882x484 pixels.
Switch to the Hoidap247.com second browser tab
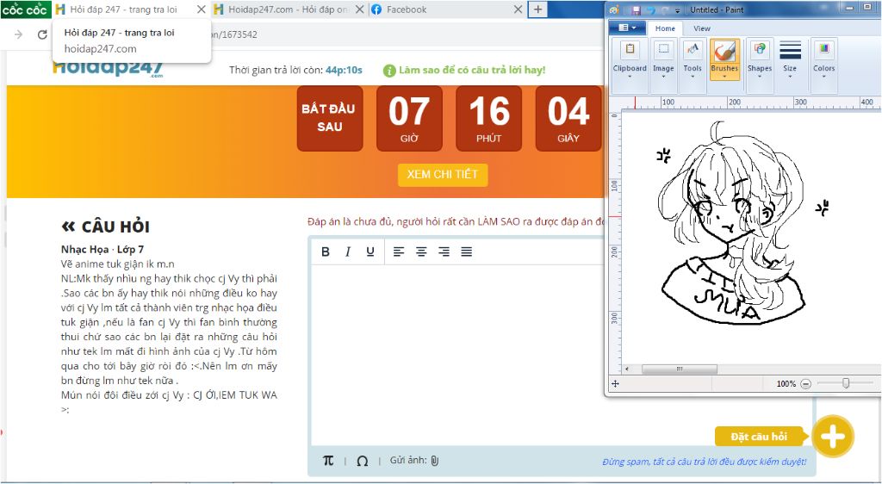(x=289, y=9)
